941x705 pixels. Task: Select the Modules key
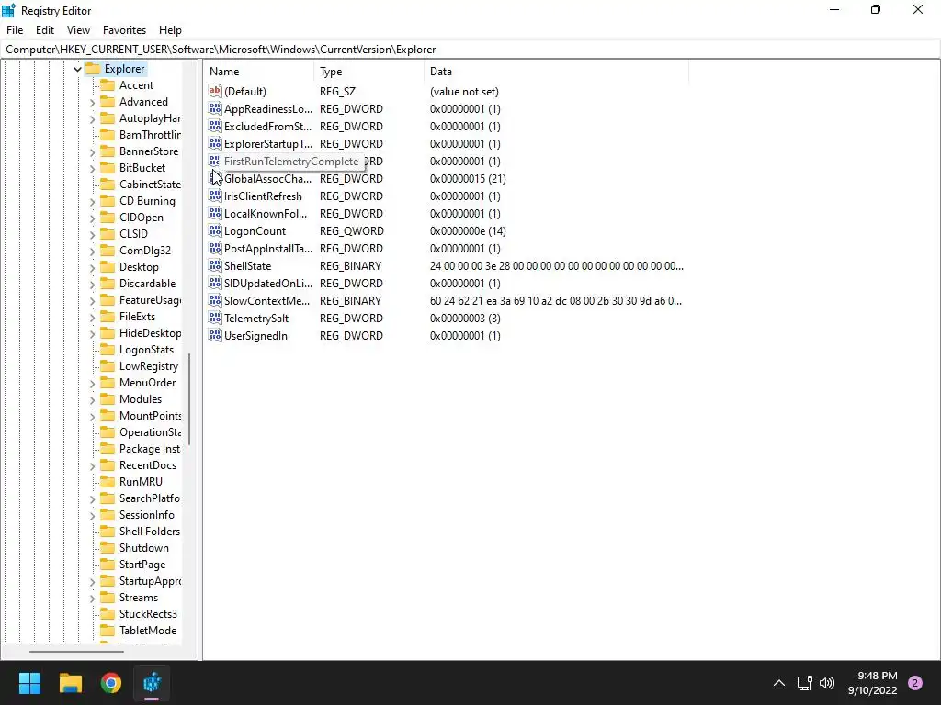(141, 399)
